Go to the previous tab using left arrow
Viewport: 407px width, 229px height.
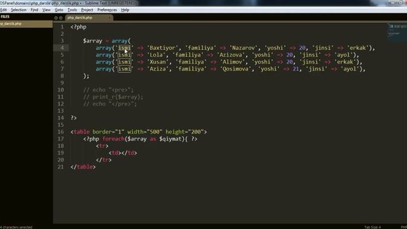(56, 18)
